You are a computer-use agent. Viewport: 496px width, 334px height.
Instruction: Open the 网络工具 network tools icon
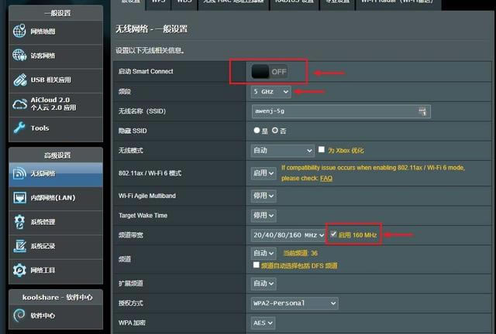20,270
